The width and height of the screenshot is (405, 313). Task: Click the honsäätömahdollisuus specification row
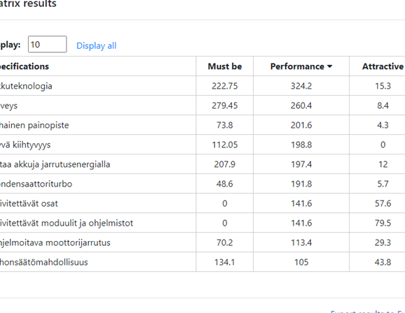(x=202, y=262)
